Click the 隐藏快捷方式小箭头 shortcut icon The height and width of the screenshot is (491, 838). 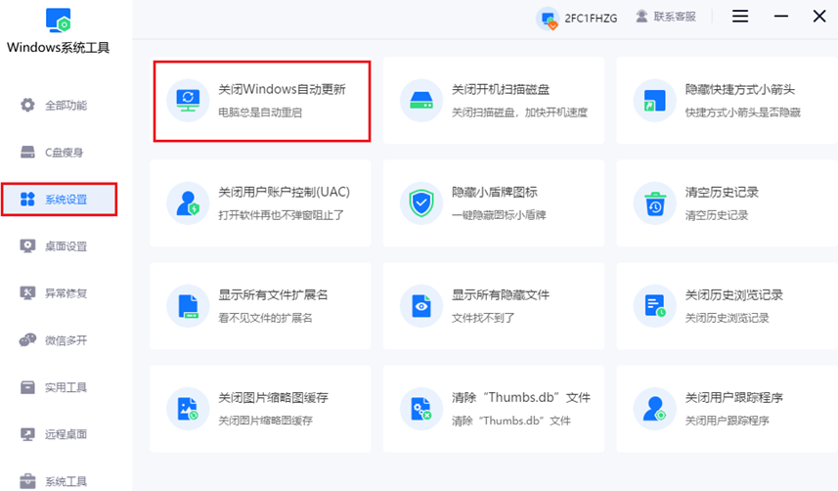pos(655,101)
